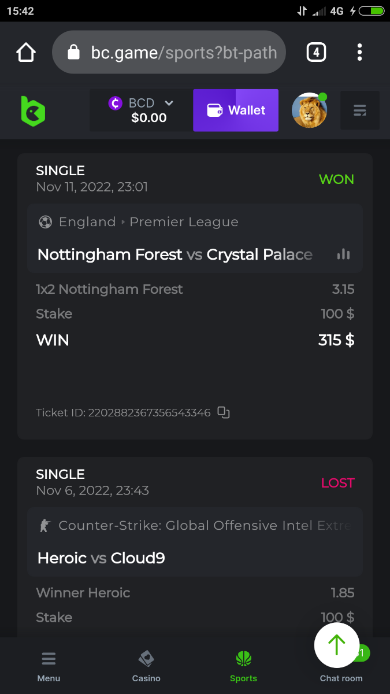Open Nottingham Forest vs Crystal Palace match
This screenshot has width=390, height=694.
[x=174, y=254]
